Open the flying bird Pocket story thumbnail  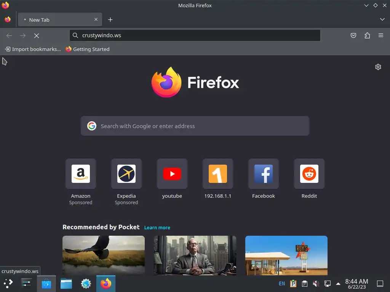(x=104, y=255)
